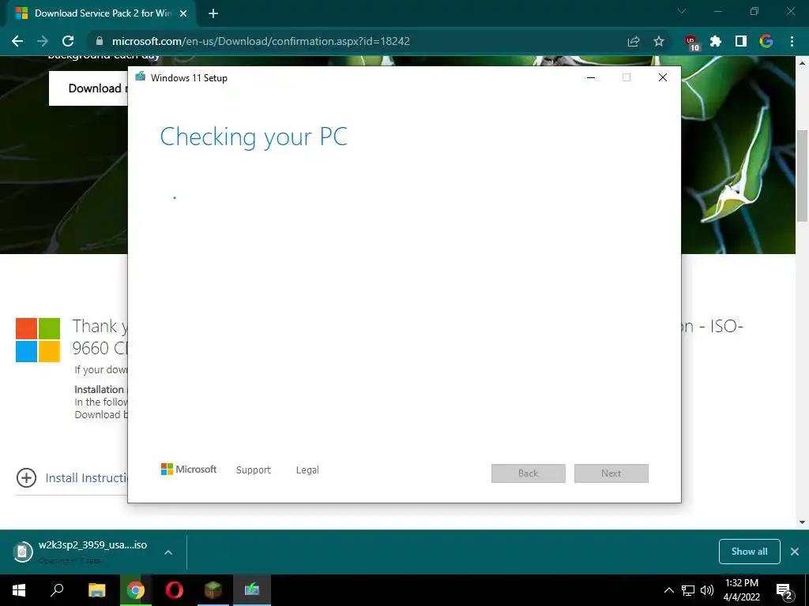Click the Microsoft logo in Setup footer
The height and width of the screenshot is (606, 809).
tap(189, 469)
